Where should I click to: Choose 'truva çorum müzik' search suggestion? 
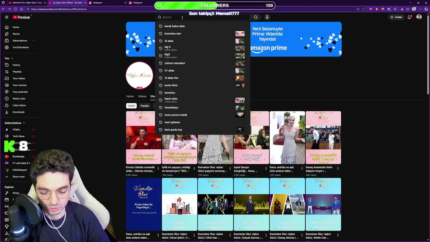(203, 115)
